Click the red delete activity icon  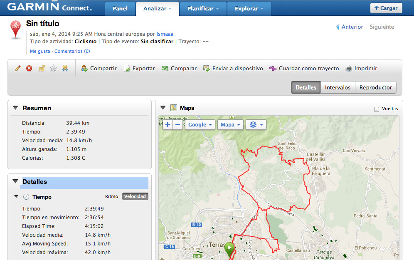[29, 68]
